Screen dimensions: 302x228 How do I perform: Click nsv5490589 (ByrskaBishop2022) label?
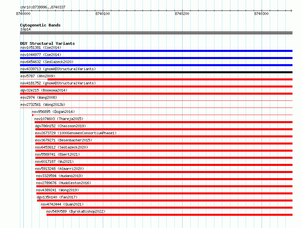76,211
